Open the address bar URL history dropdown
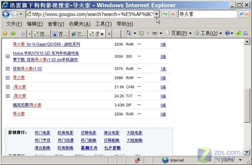The image size is (252, 165). tap(157, 14)
